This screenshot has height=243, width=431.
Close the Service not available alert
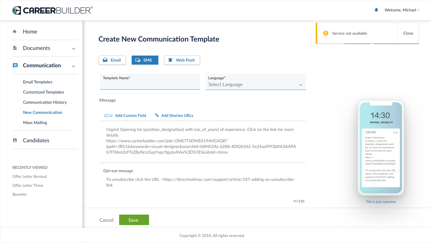coord(408,33)
